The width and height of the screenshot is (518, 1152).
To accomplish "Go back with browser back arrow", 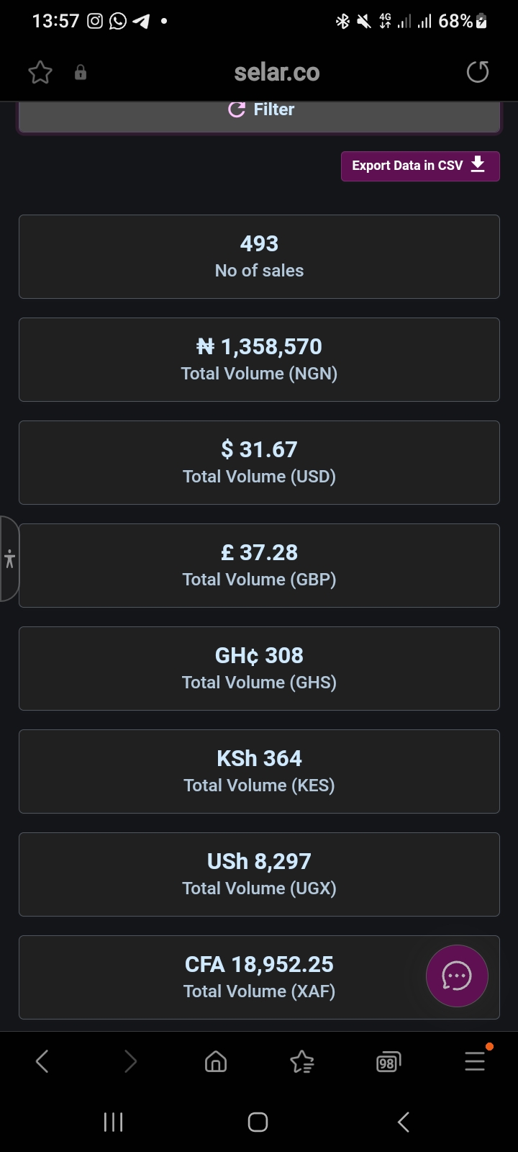I will pyautogui.click(x=42, y=1061).
